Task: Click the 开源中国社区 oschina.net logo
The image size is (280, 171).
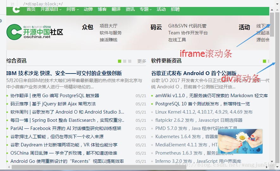Action: point(35,32)
